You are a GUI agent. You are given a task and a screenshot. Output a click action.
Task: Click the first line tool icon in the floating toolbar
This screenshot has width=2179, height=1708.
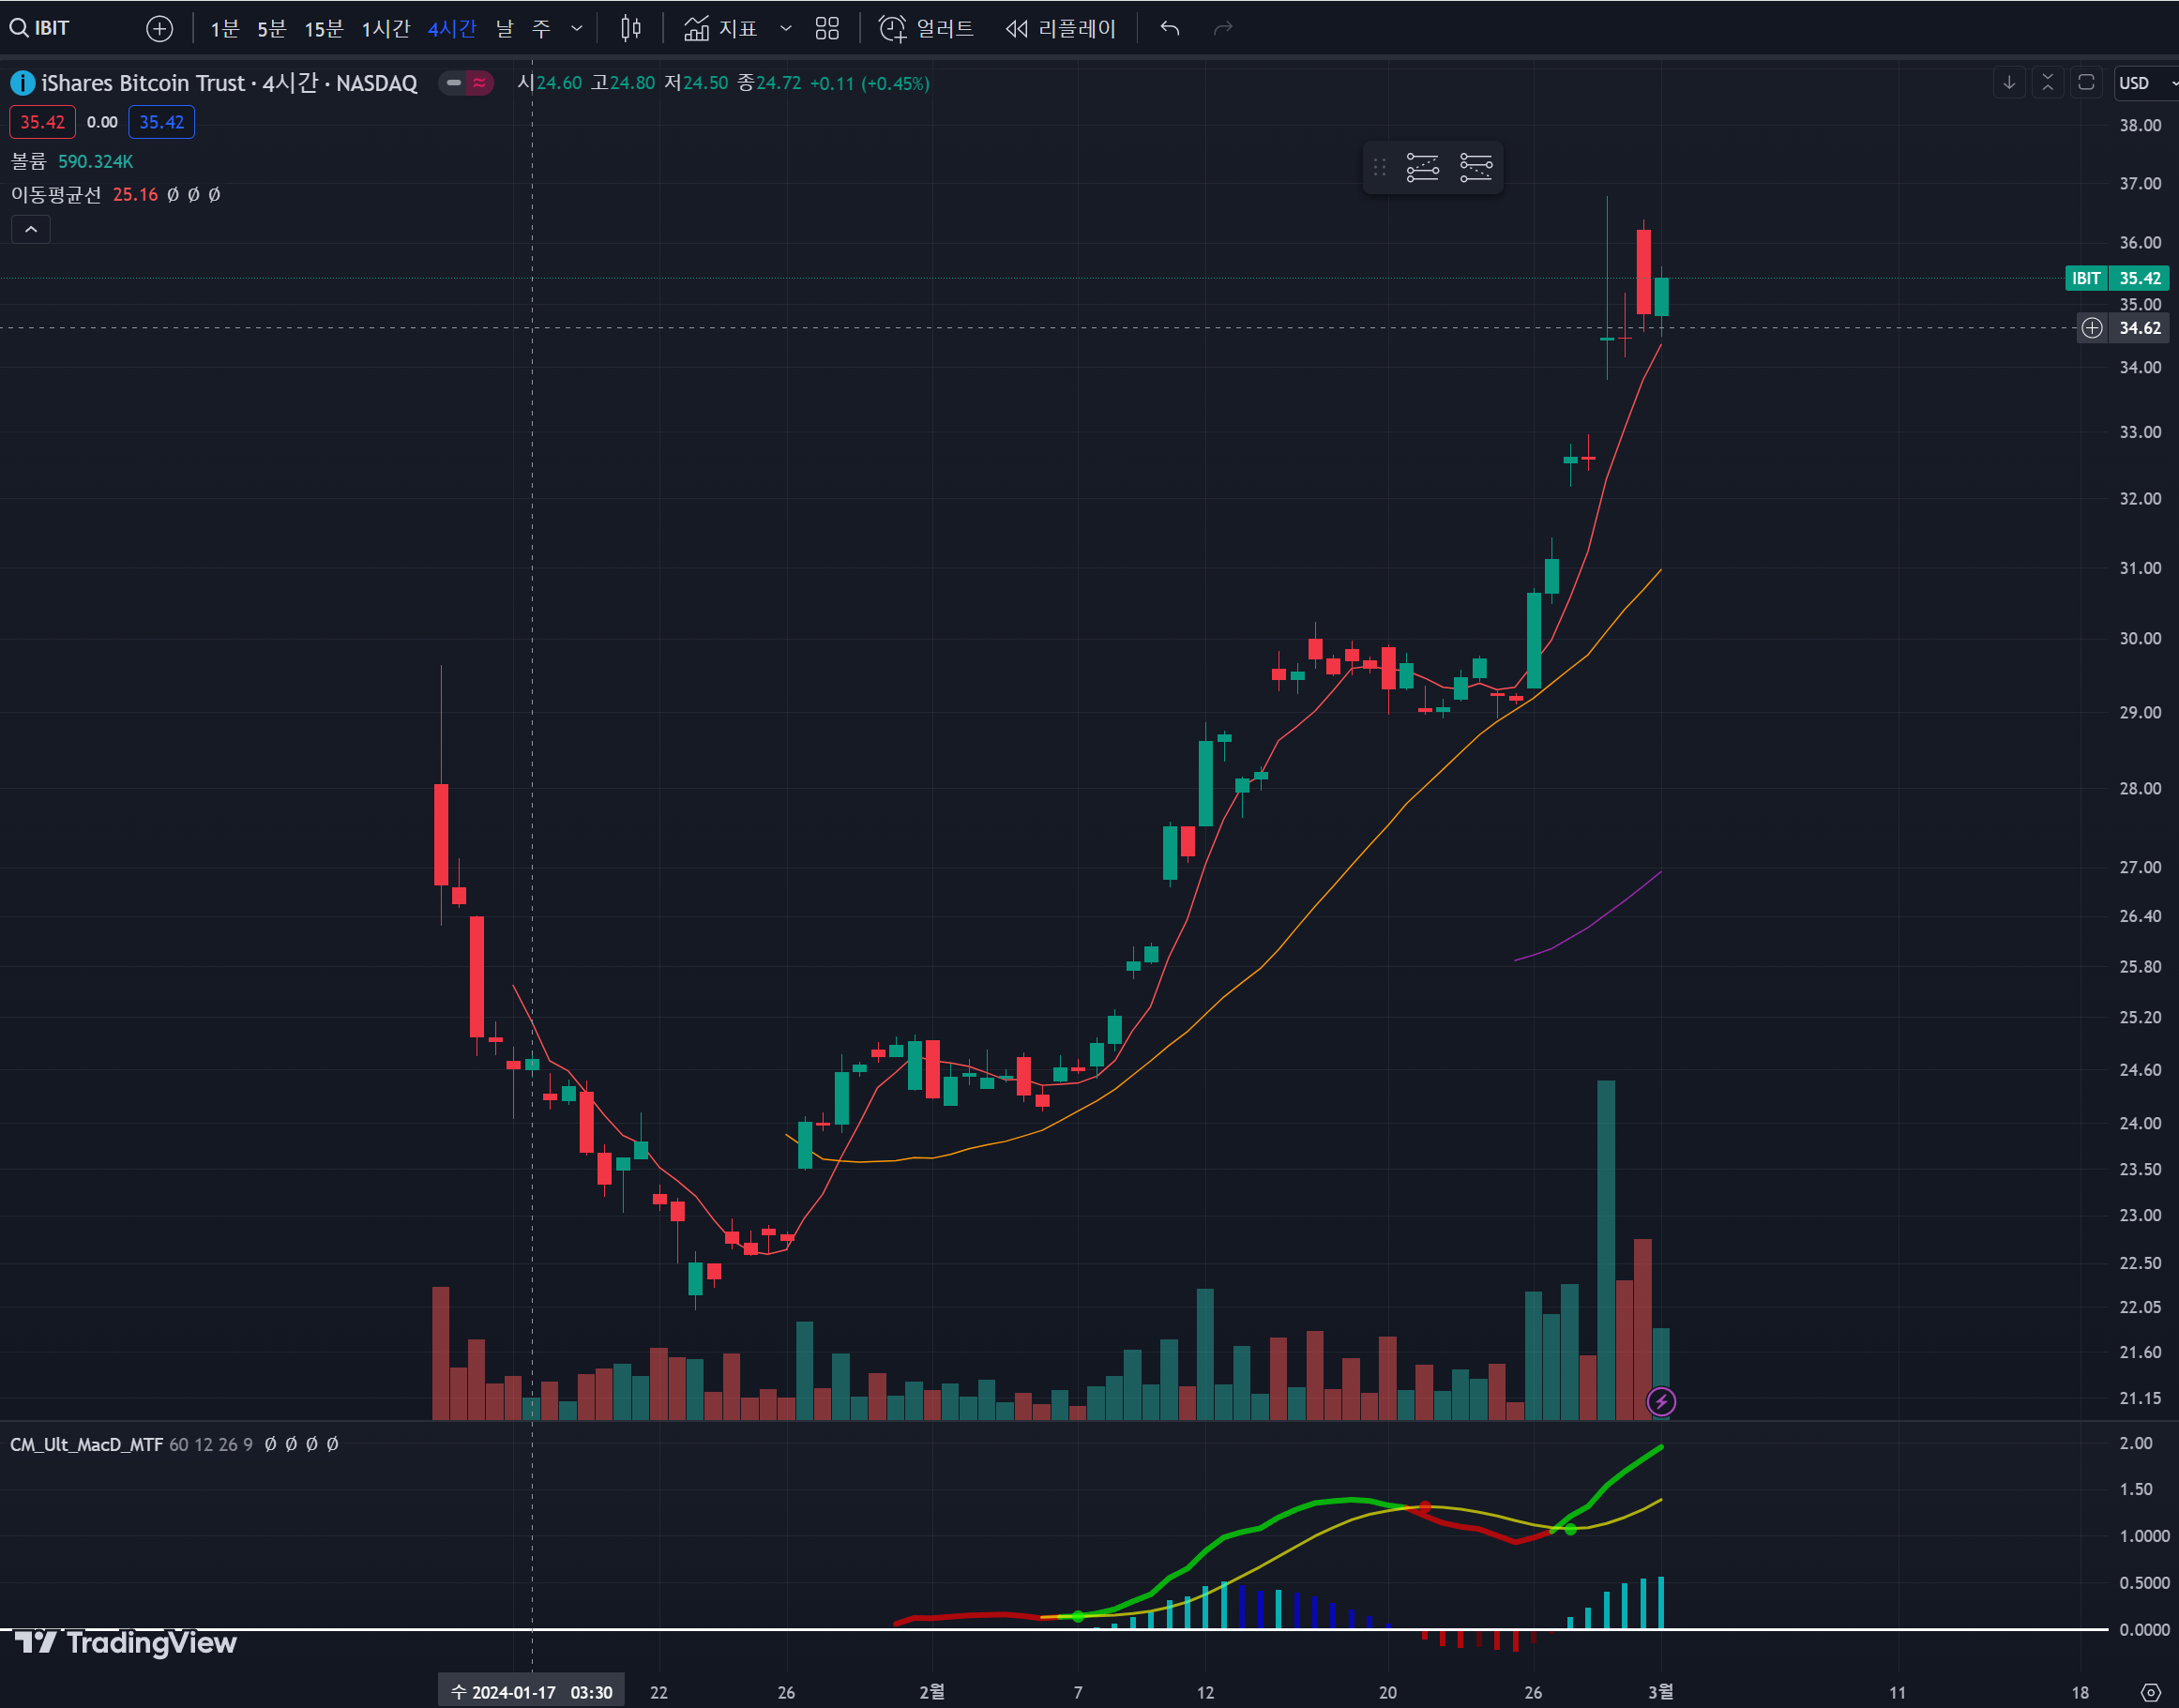(x=1422, y=167)
